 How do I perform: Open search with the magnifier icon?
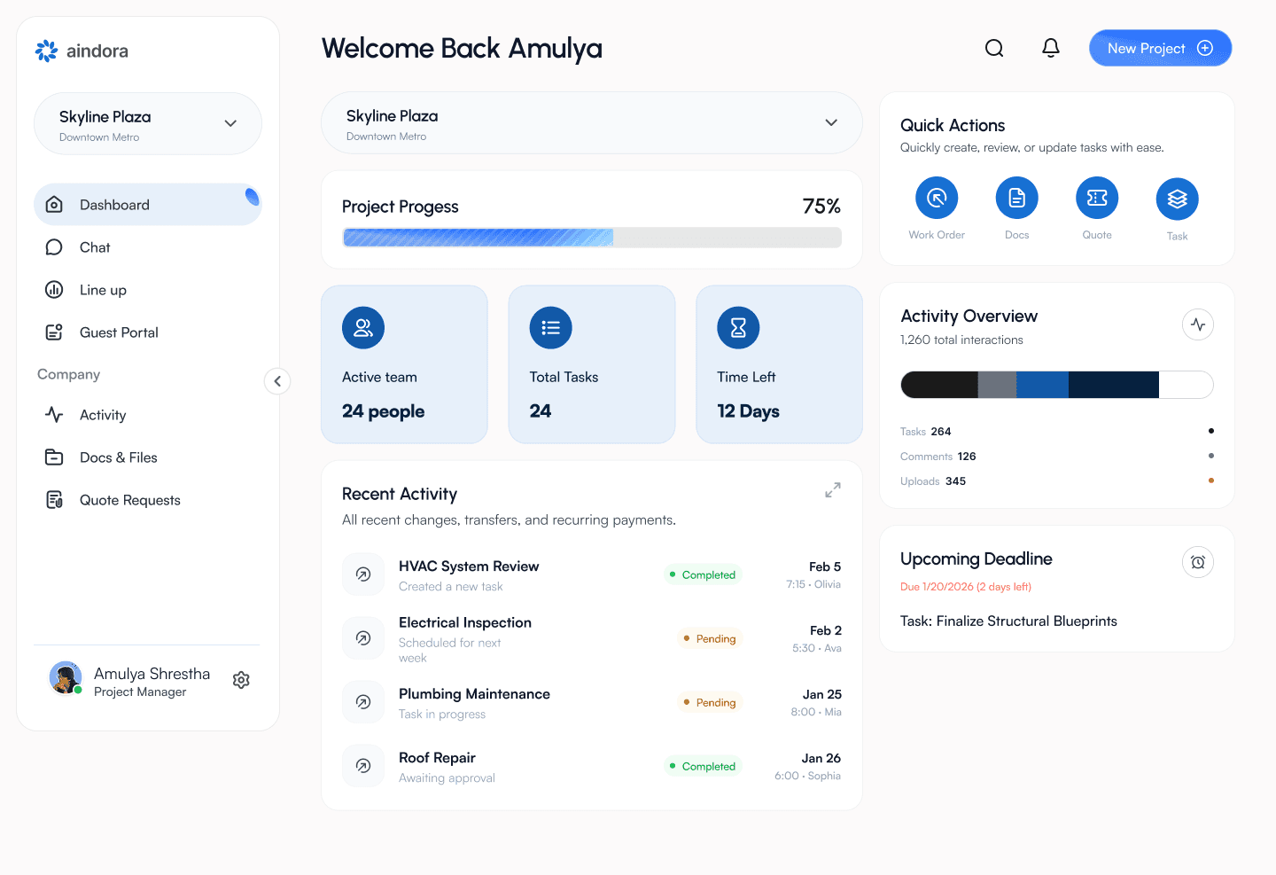994,48
